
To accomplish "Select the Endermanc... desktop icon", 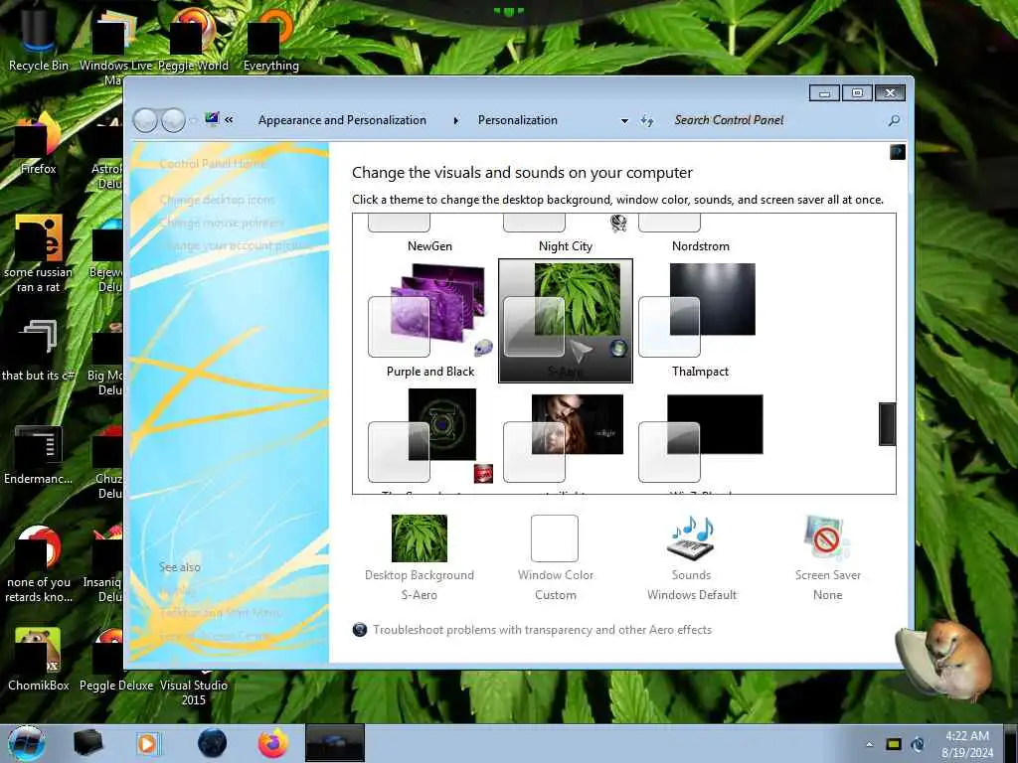I will tap(39, 454).
